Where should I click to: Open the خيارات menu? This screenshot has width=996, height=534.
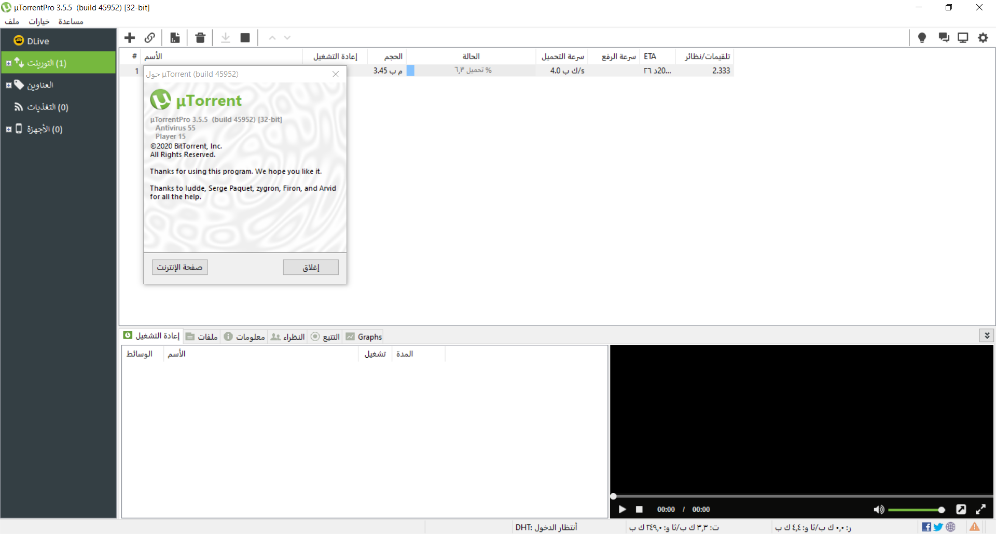[39, 21]
